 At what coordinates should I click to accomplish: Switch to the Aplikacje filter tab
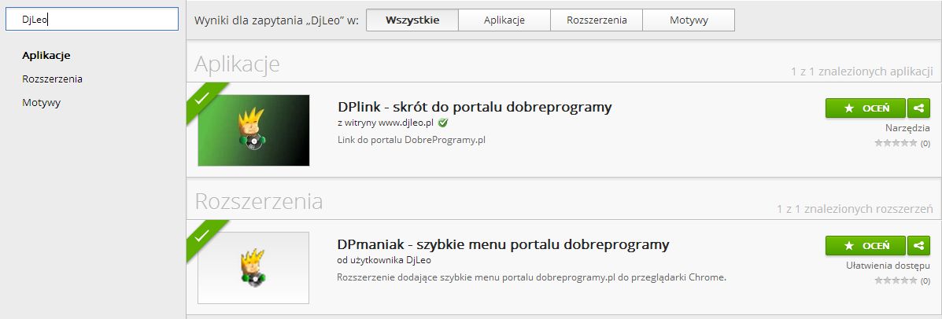(x=504, y=20)
